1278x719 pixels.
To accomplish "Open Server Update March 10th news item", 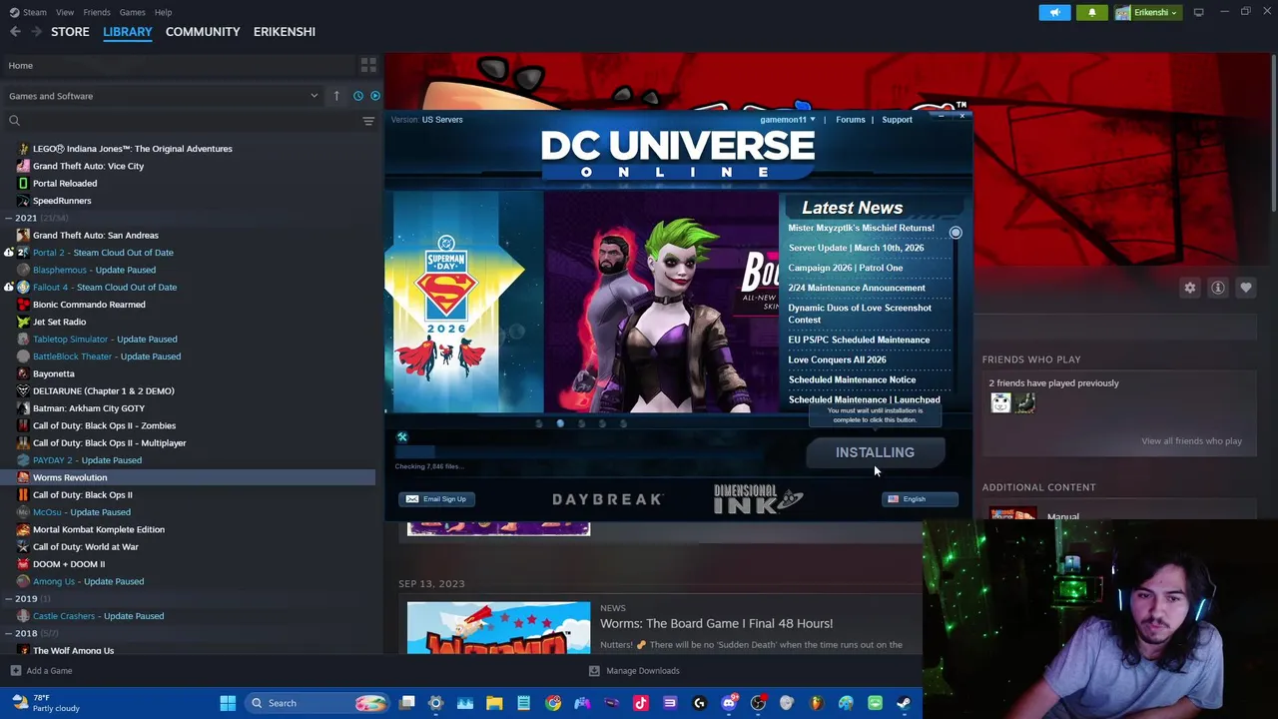I will 856,248.
